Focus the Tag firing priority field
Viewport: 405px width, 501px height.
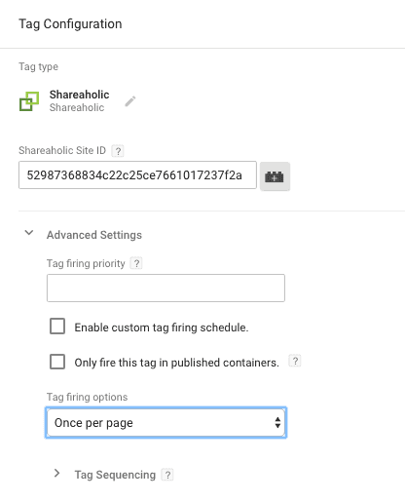(166, 288)
